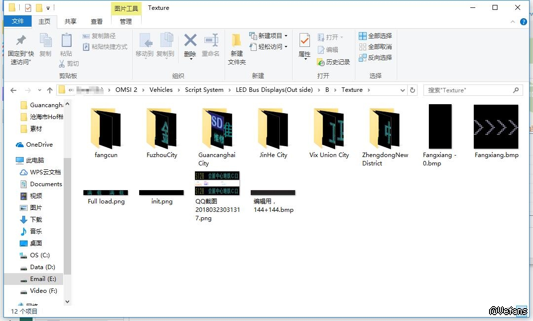Click Invert selection (反向选择)

click(375, 57)
